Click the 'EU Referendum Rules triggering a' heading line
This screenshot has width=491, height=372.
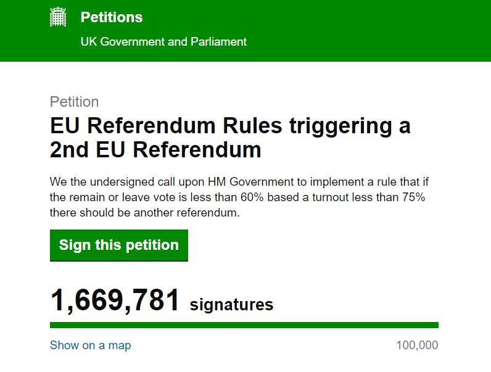click(x=230, y=126)
